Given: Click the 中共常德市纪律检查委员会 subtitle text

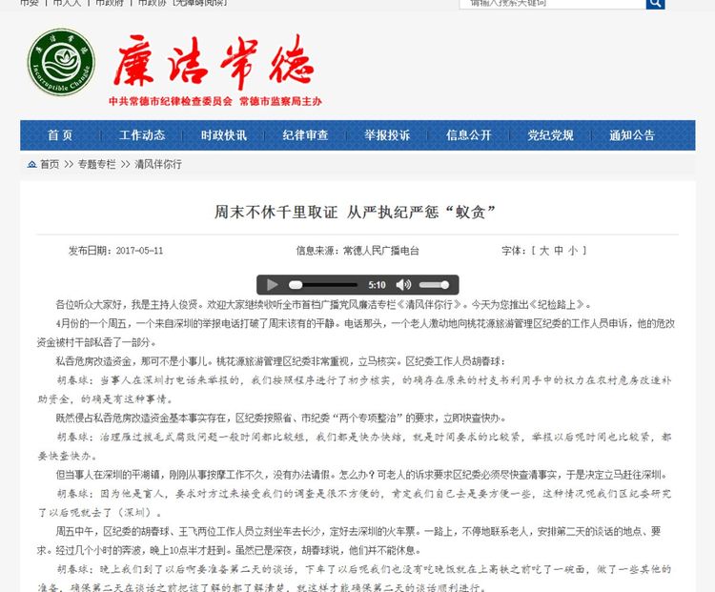Looking at the screenshot, I should [170, 101].
